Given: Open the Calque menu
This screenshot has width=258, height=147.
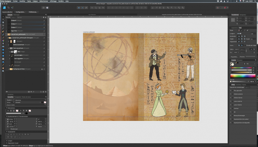Looking at the screenshot, I should click(x=35, y=1).
